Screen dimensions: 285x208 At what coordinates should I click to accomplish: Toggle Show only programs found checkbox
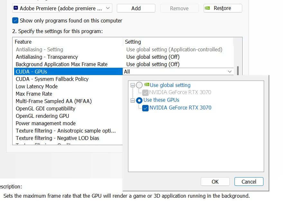[15, 21]
